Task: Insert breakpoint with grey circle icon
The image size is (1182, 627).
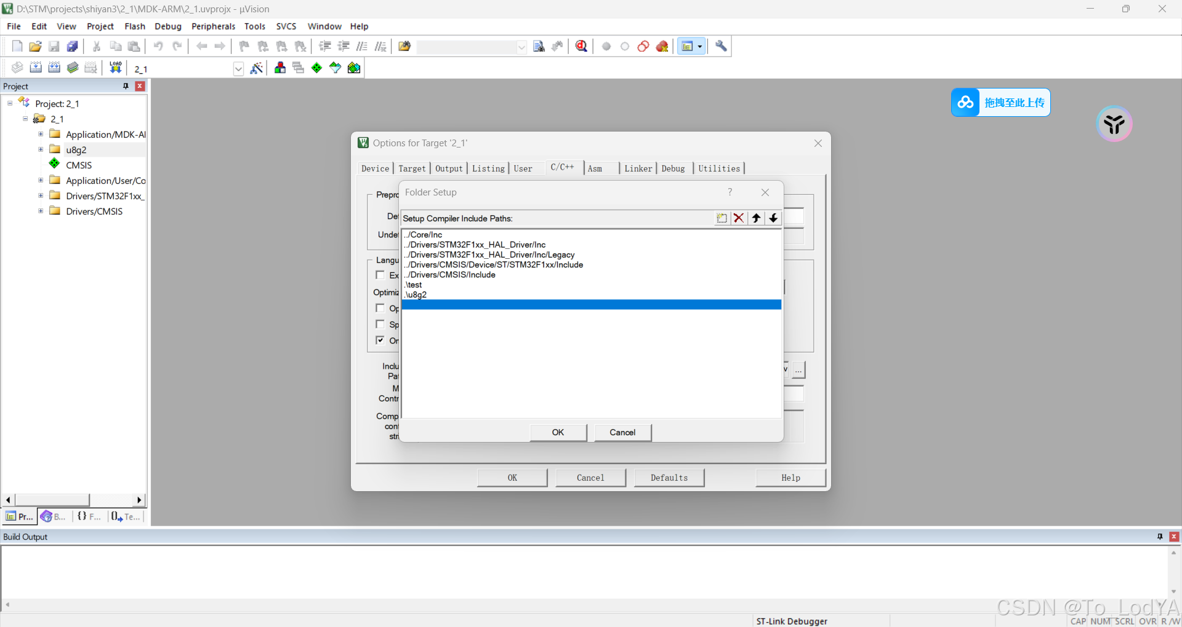Action: tap(606, 46)
